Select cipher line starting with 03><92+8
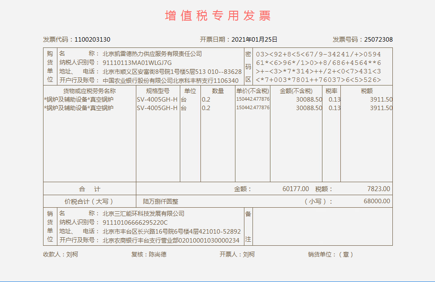Image resolution: width=435 pixels, height=282 pixels. (318, 54)
